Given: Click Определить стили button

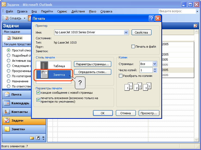Looking at the screenshot, I should (x=92, y=72).
